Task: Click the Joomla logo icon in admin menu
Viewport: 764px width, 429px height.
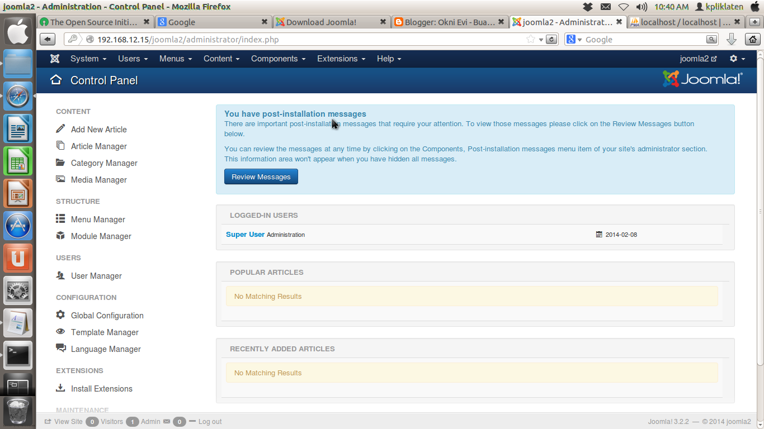Action: click(55, 59)
